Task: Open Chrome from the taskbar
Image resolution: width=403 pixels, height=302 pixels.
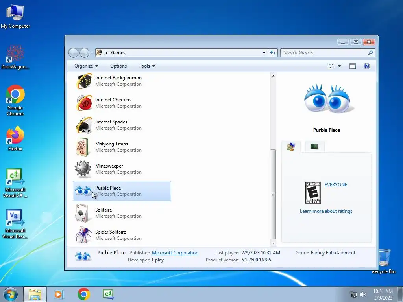Action: point(83,294)
